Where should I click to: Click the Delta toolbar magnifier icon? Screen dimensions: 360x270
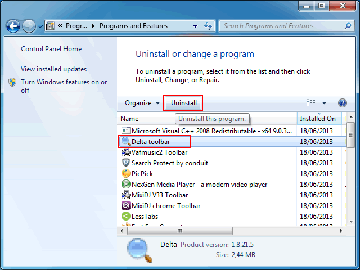pyautogui.click(x=125, y=141)
